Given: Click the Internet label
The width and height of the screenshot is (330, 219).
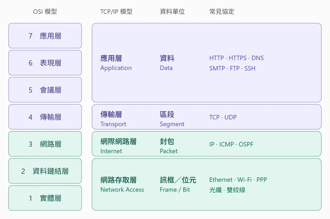Looking at the screenshot, I should [111, 151].
